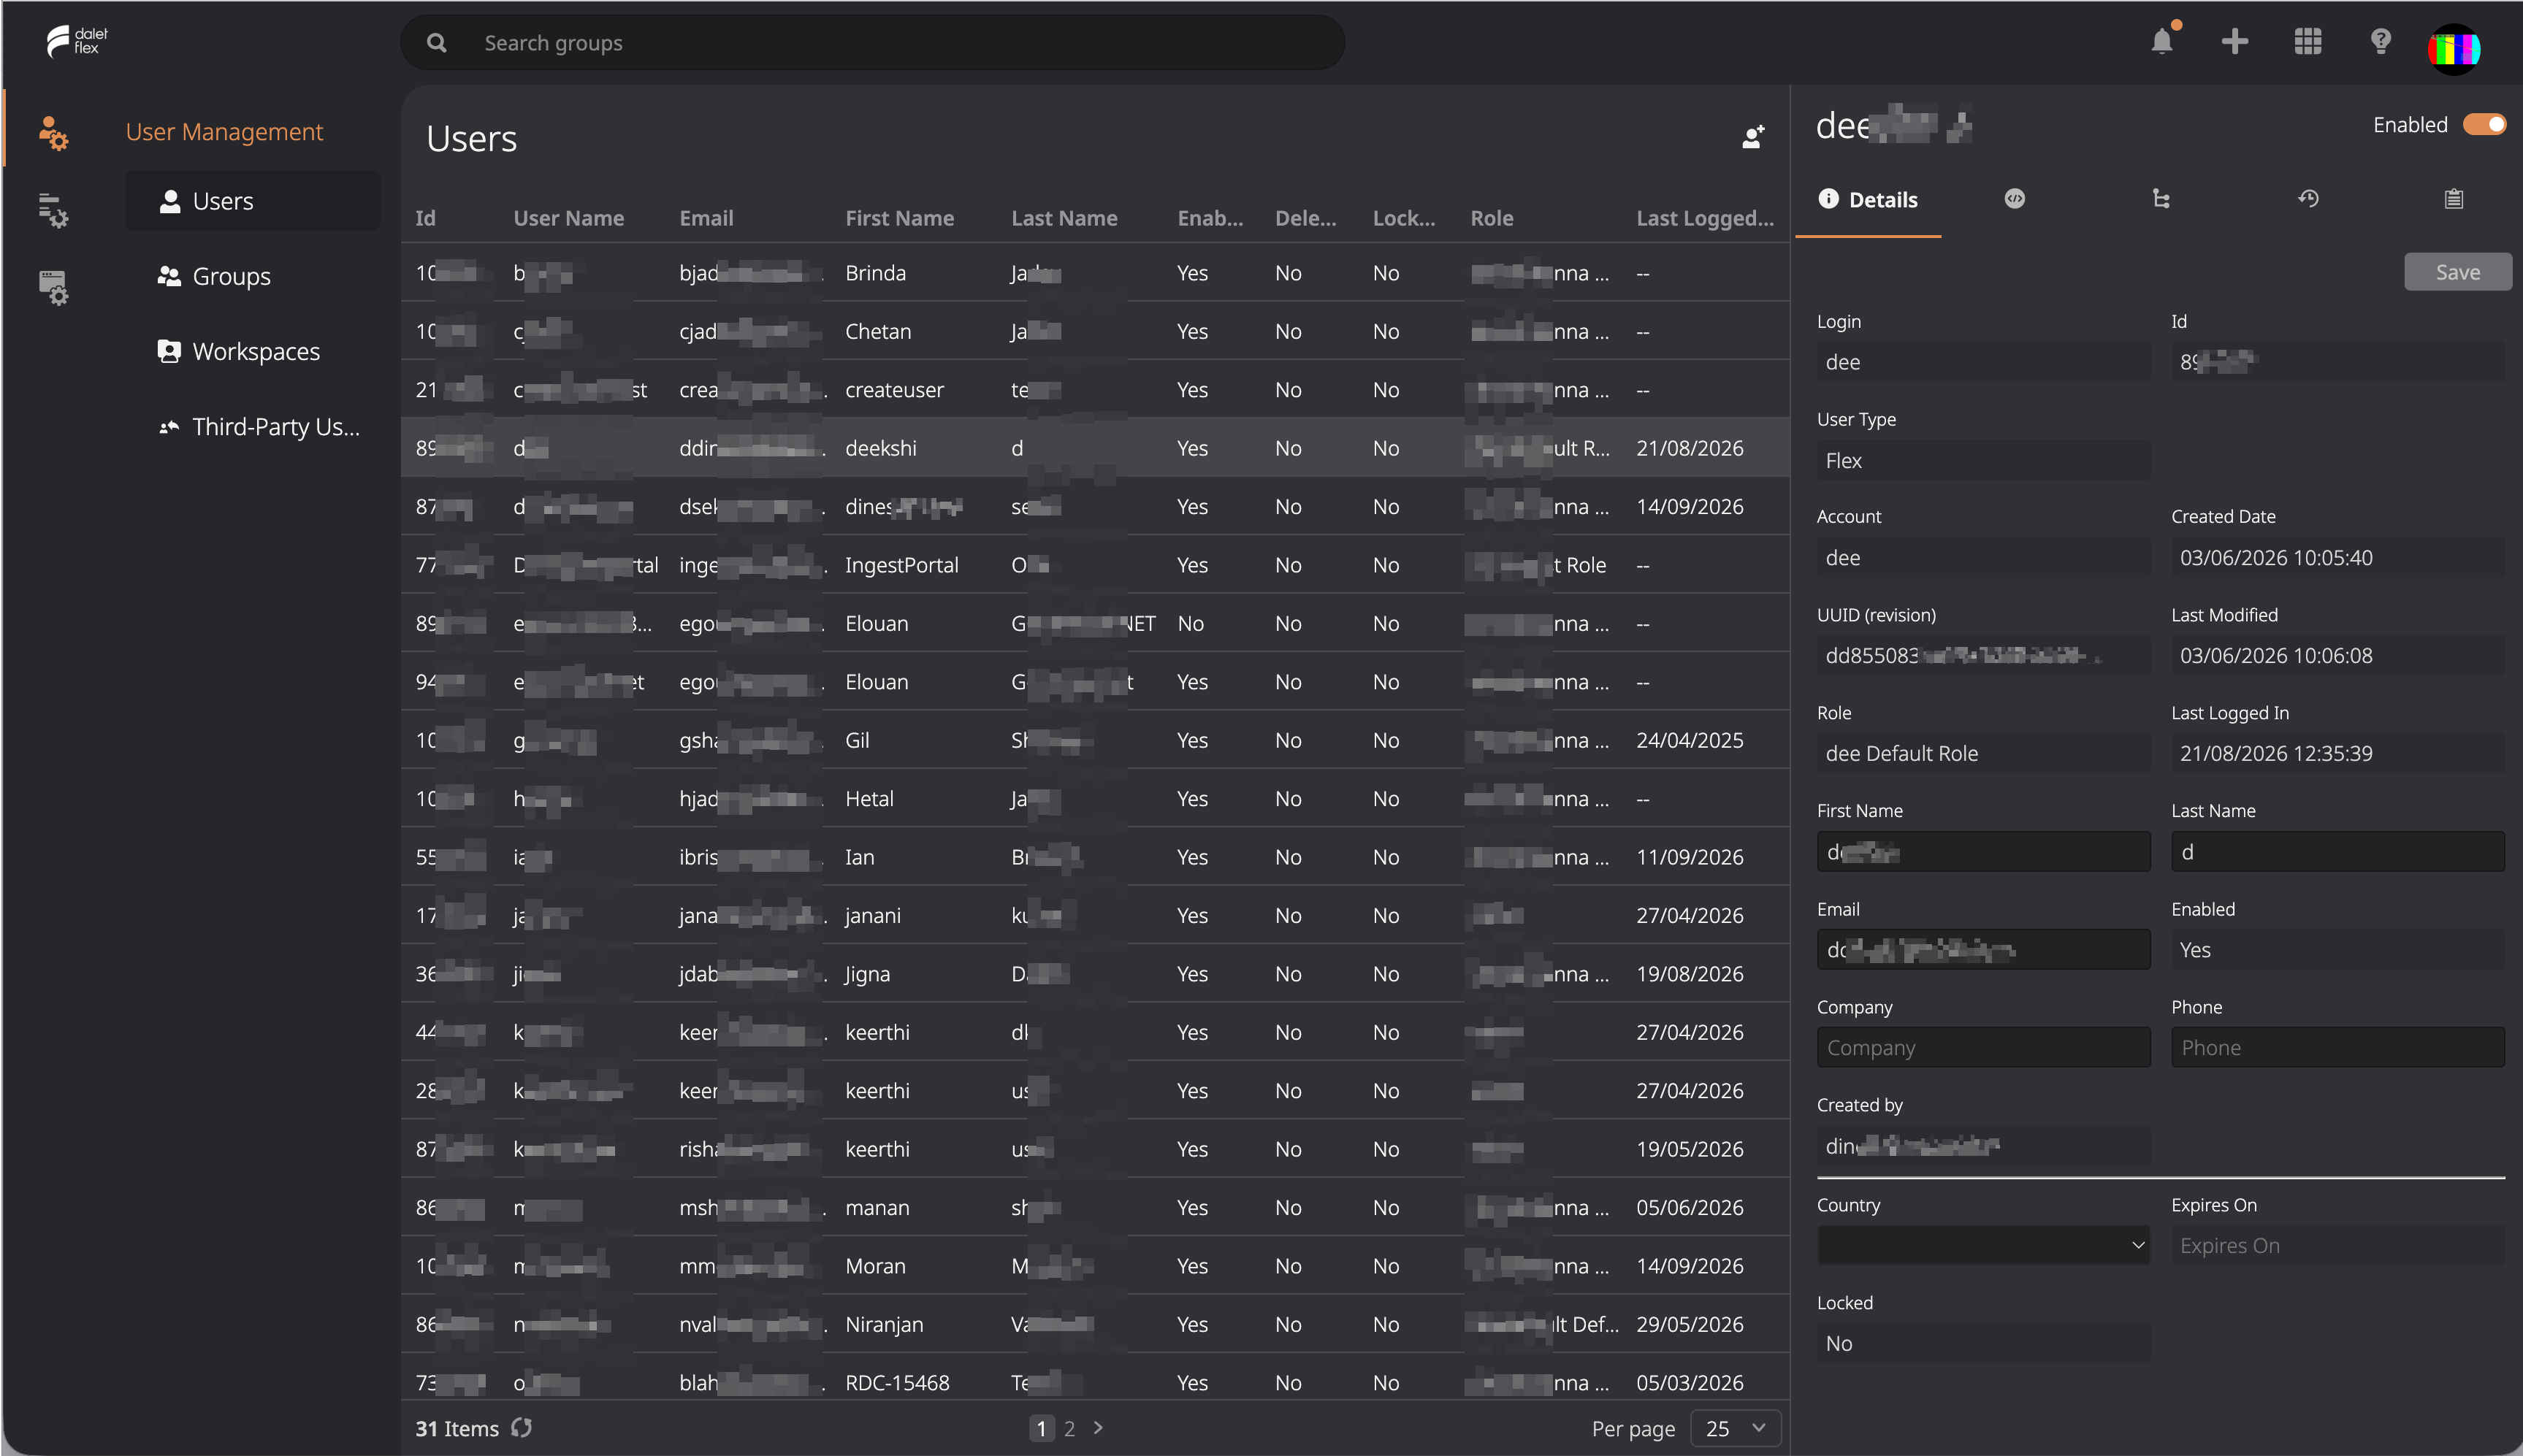Open the Country dropdown
The width and height of the screenshot is (2523, 1456).
coord(1982,1245)
